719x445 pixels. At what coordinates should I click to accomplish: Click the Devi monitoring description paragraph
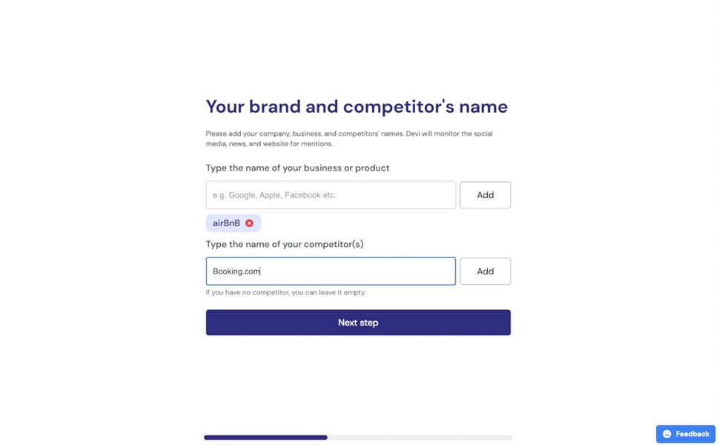348,139
